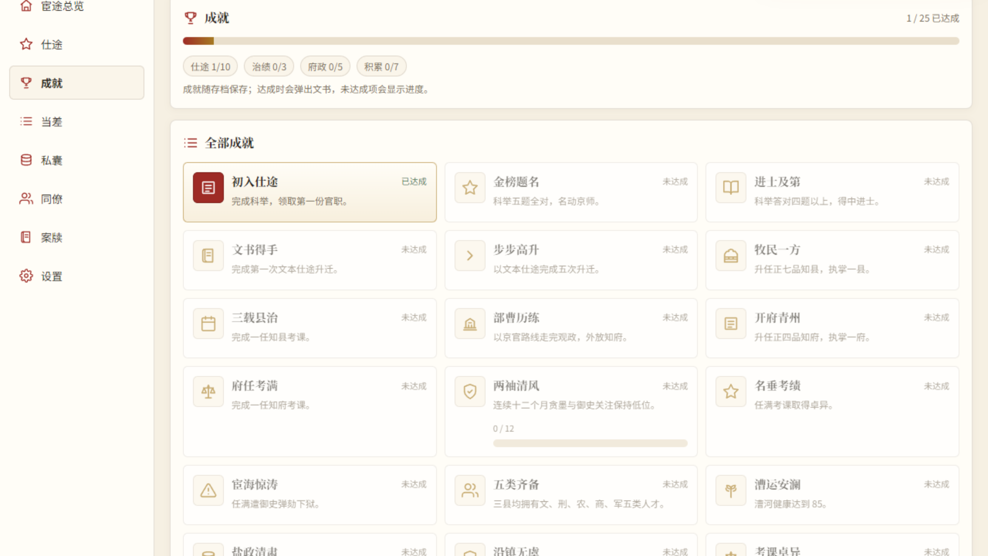Filter by 仕途 1/10 chip

210,66
